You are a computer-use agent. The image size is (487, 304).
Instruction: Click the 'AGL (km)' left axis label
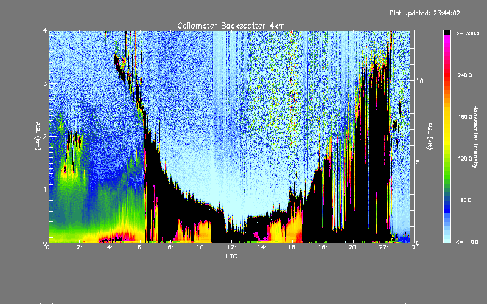38,136
